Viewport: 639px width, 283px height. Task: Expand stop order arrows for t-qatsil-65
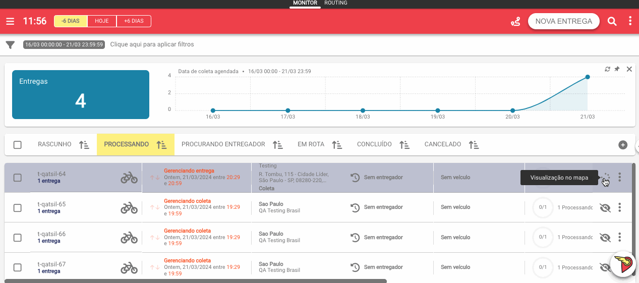(x=155, y=207)
